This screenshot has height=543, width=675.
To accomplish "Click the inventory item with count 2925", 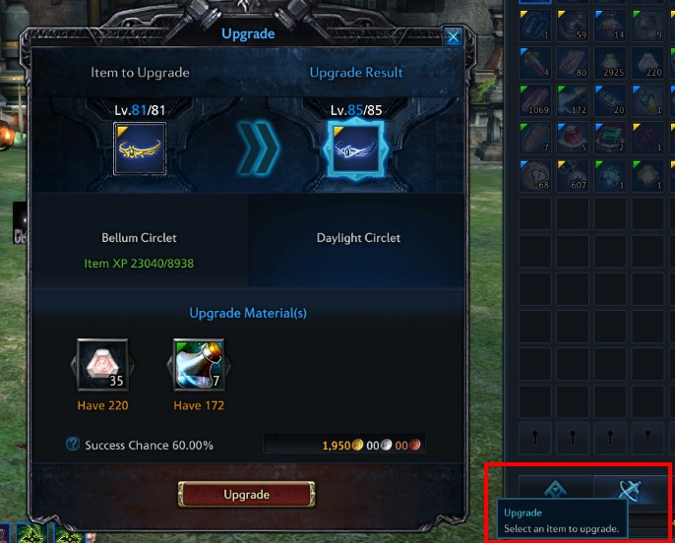I will pos(610,63).
